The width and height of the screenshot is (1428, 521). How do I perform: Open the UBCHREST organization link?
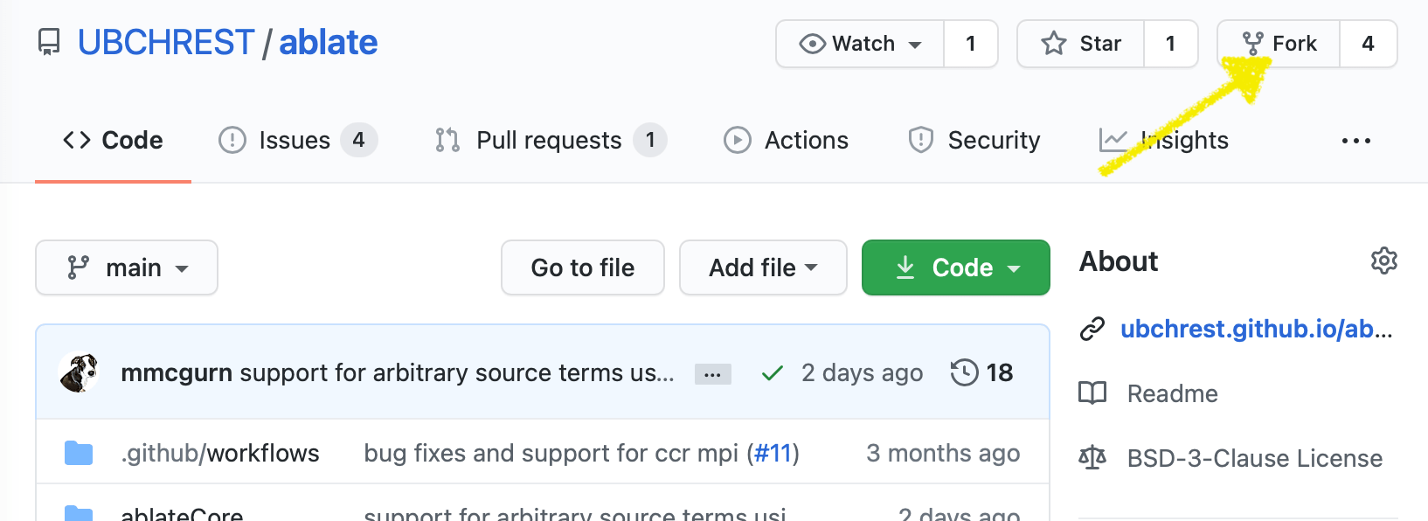(166, 43)
